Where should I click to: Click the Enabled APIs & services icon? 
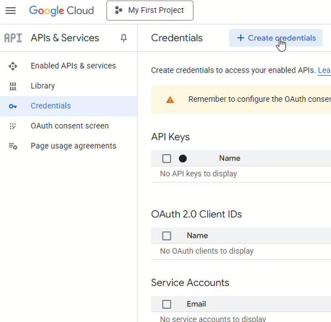(x=13, y=66)
